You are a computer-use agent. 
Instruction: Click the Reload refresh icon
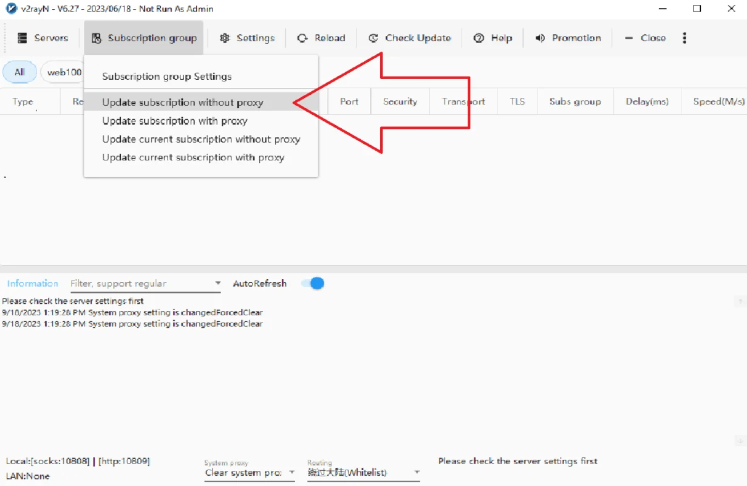pyautogui.click(x=302, y=38)
